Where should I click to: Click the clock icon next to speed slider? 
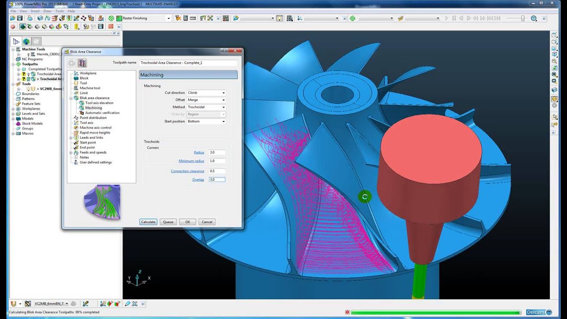pyautogui.click(x=534, y=18)
